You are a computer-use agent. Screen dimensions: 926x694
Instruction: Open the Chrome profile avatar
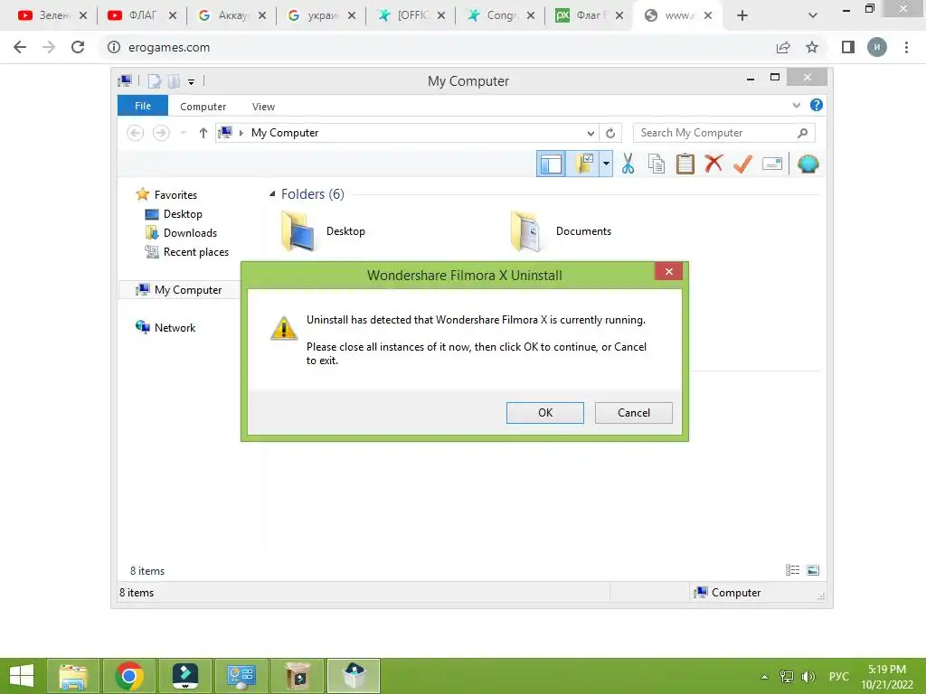877,47
